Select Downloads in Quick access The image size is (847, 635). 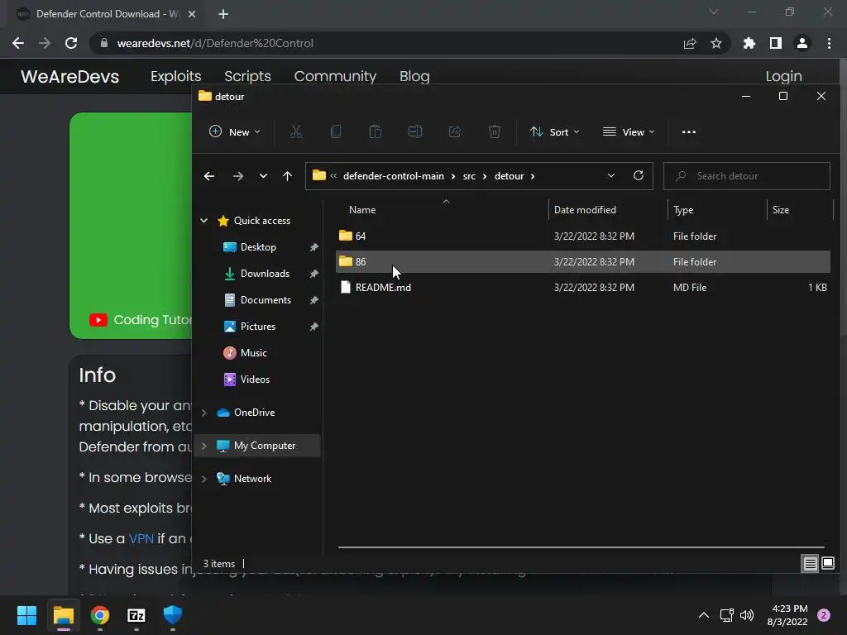[x=265, y=273]
